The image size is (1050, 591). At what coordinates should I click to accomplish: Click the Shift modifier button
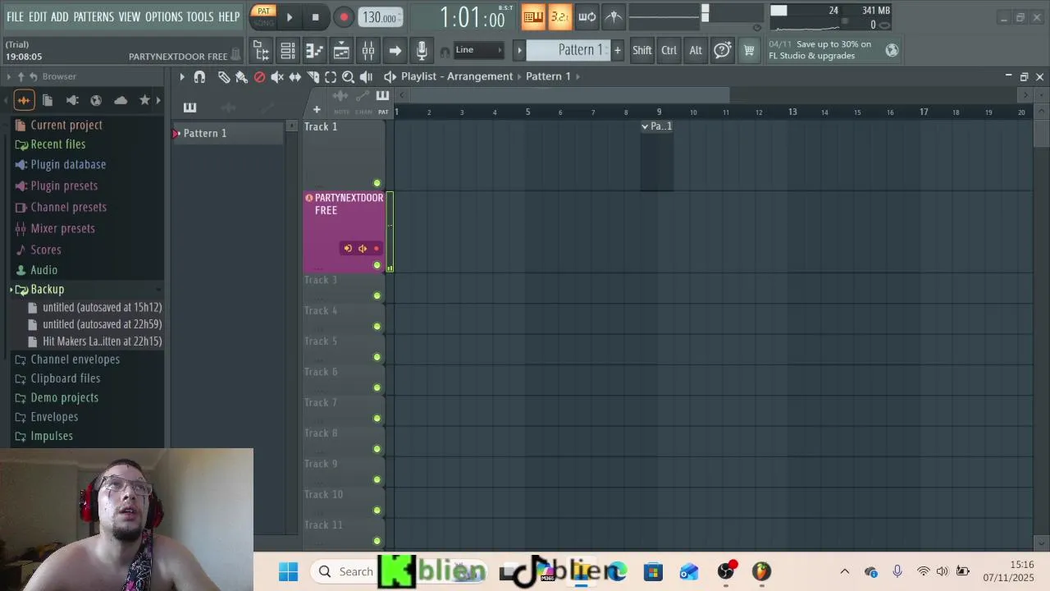(642, 50)
